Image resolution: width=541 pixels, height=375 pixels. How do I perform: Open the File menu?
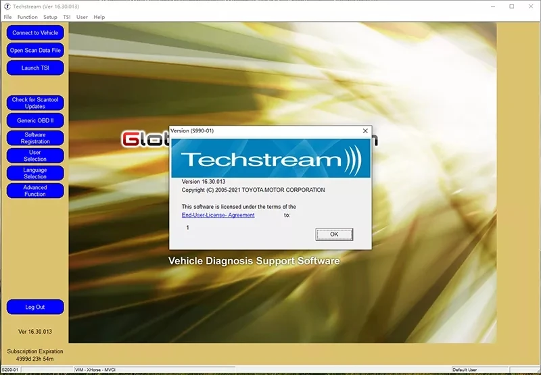(x=7, y=17)
